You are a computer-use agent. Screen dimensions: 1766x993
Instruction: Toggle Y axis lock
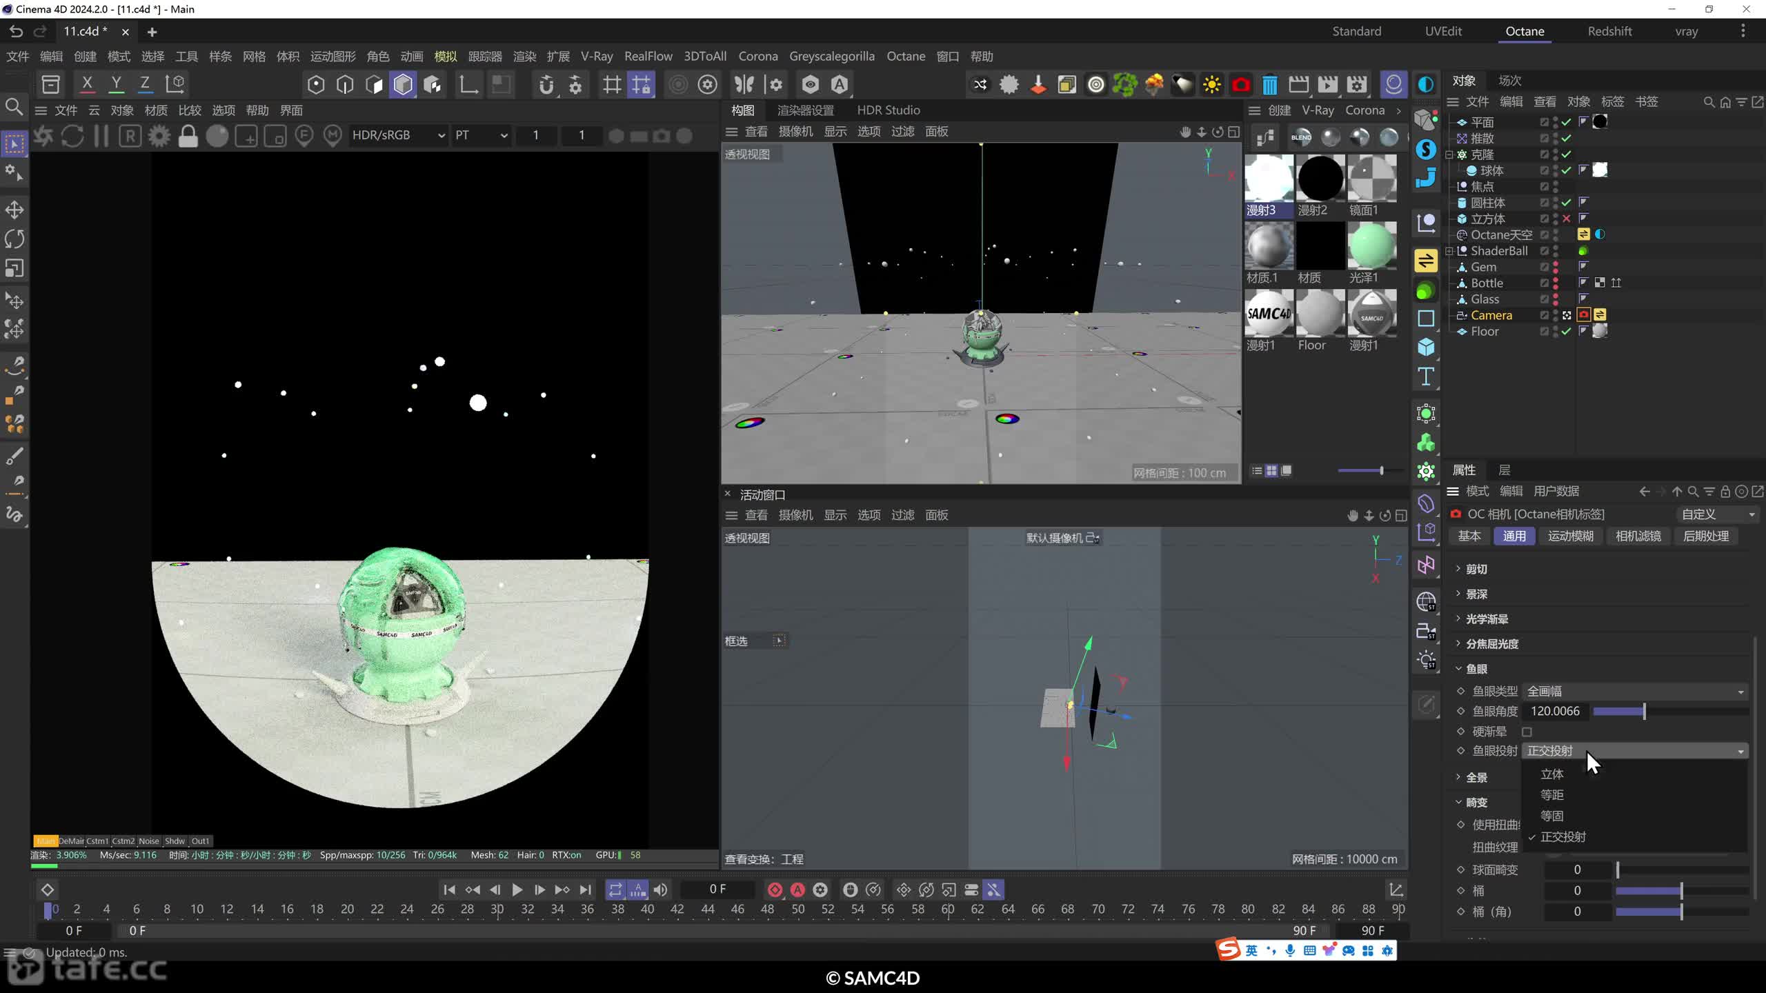point(117,84)
